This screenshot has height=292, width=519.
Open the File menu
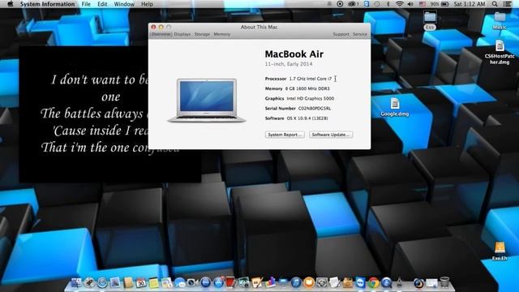point(86,4)
